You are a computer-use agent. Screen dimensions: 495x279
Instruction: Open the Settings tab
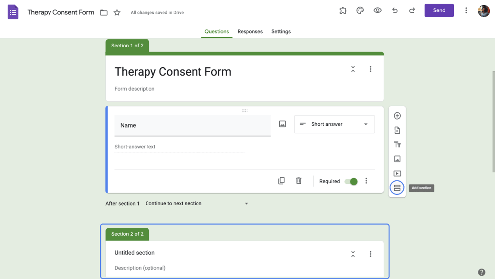[281, 31]
